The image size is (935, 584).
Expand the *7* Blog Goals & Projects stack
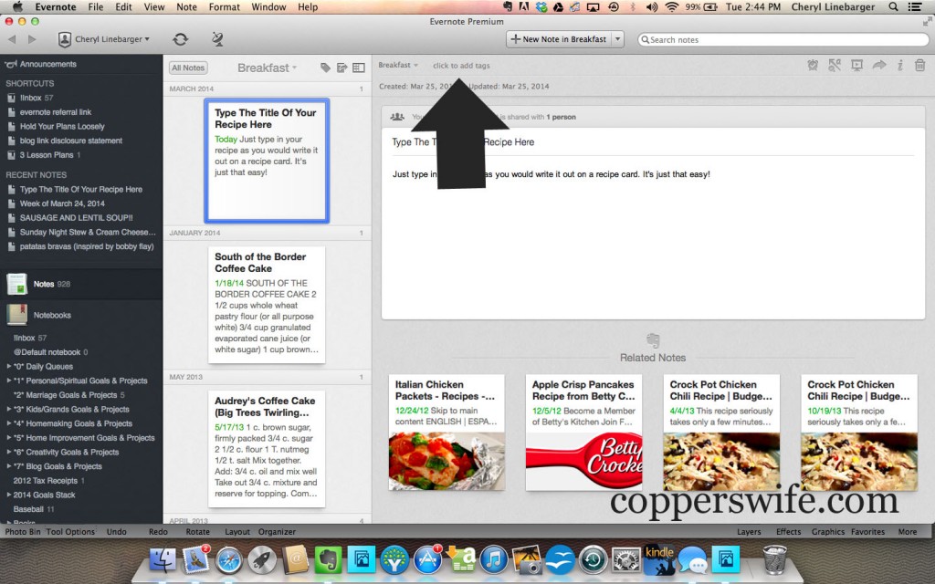[8, 466]
